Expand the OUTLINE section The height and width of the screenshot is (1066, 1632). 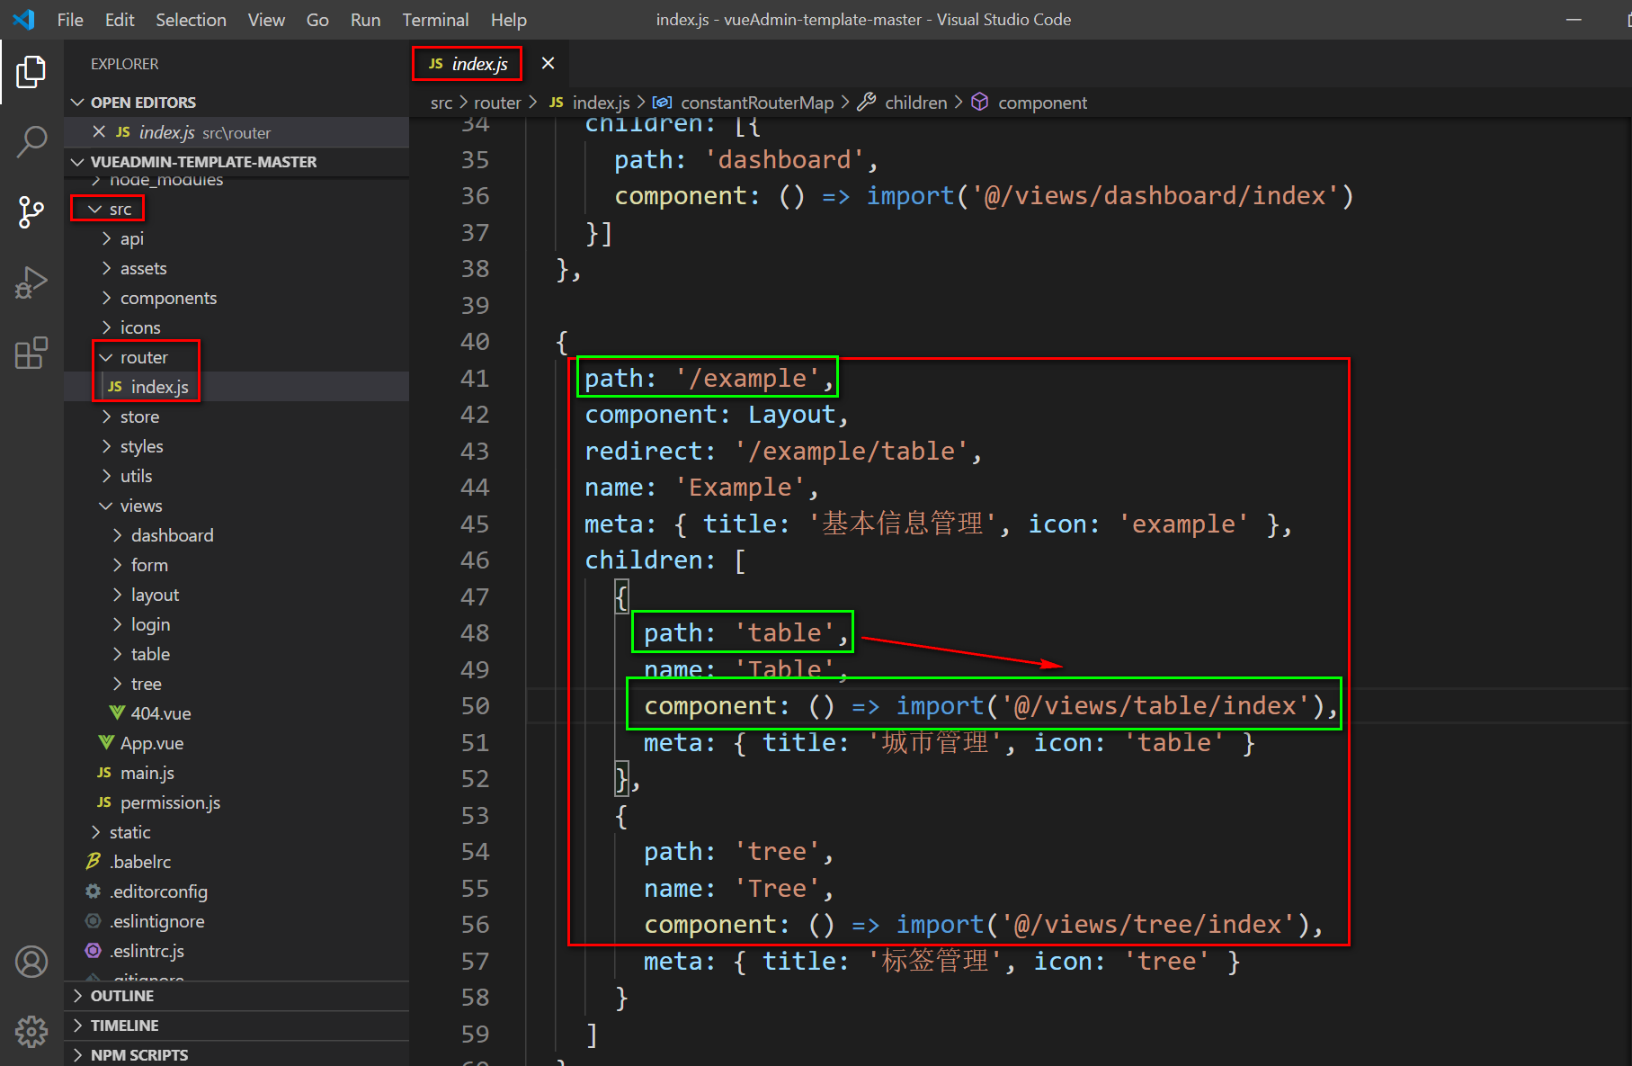[121, 996]
